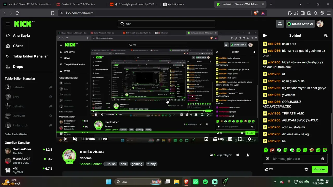
Task: Toggle the Brave sidebar panel
Action: [x=303, y=13]
